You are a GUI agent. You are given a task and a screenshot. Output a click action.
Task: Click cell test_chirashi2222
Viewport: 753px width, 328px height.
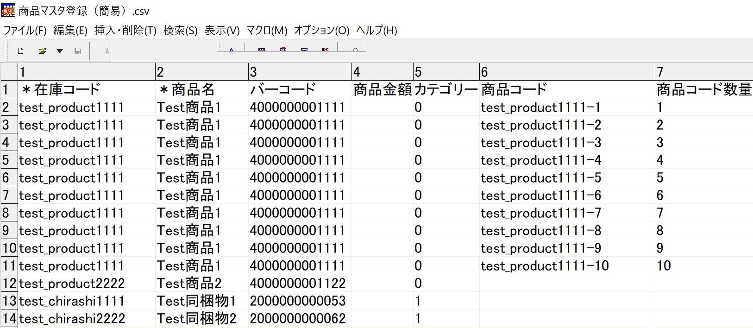click(x=87, y=318)
